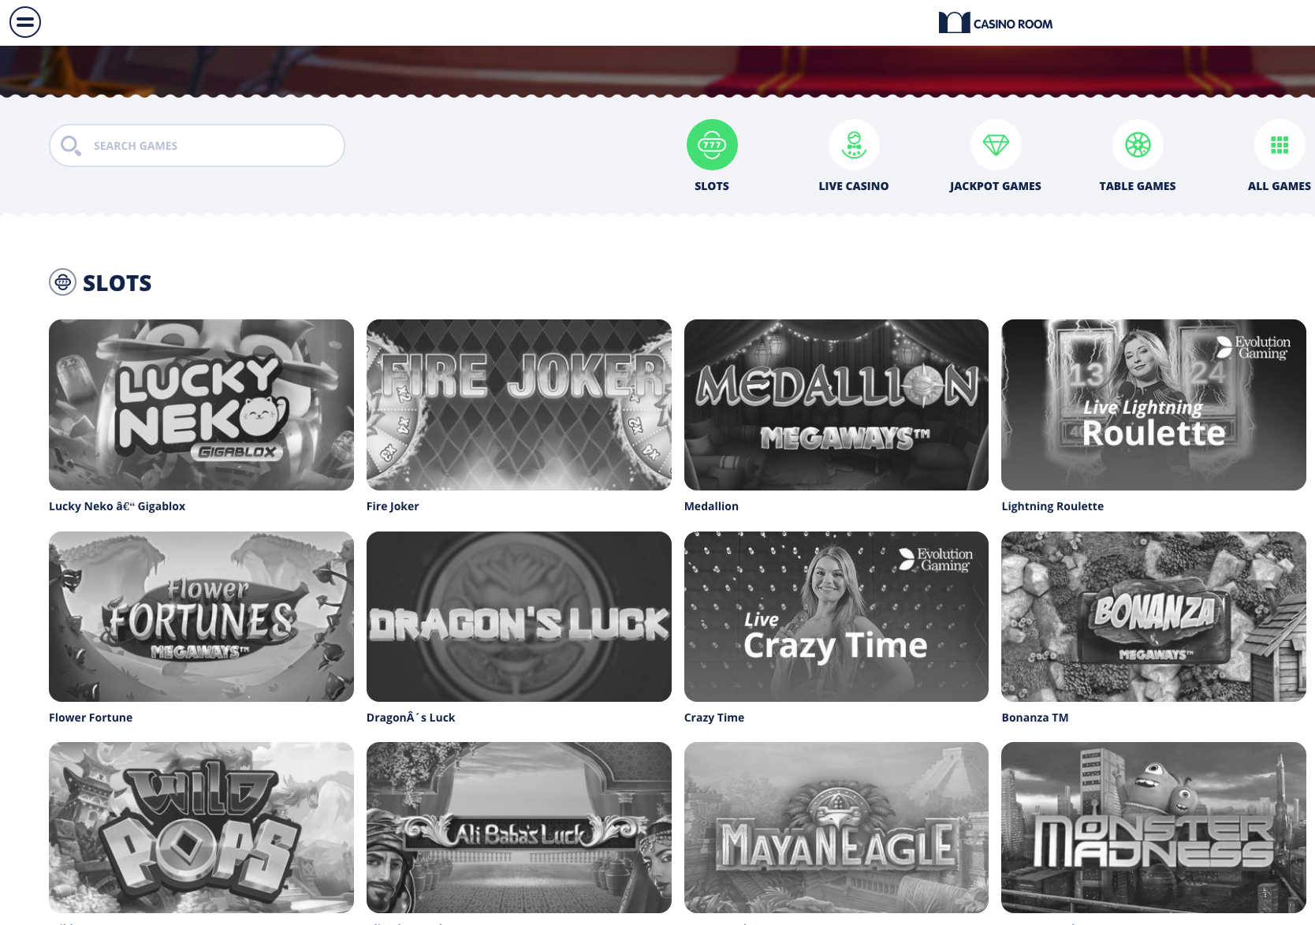The image size is (1315, 925).
Task: Switch to the All Games tab label
Action: click(1280, 186)
